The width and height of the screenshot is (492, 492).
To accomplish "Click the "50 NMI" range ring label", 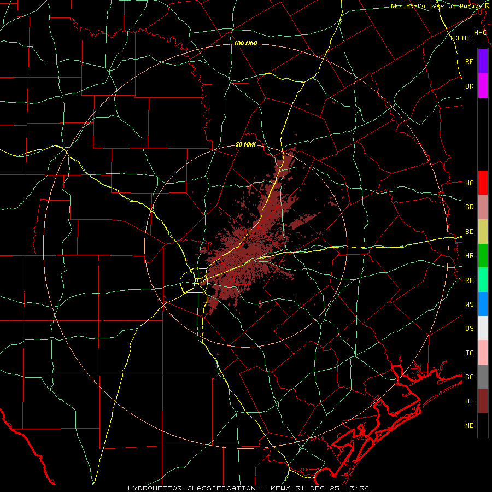I will pos(245,145).
